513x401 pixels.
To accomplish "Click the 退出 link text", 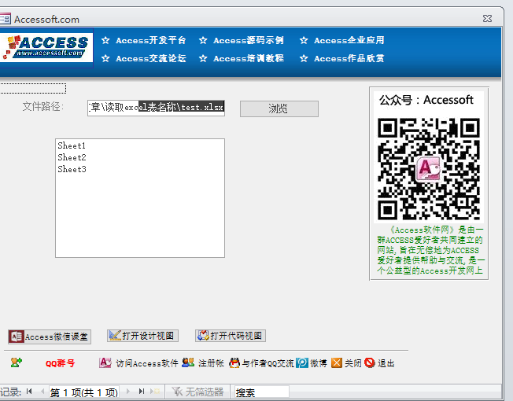I will pos(386,363).
